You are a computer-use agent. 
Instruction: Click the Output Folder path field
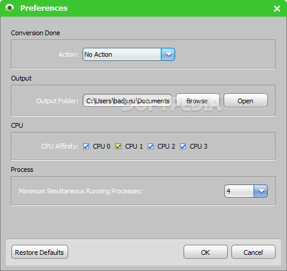[x=127, y=100]
